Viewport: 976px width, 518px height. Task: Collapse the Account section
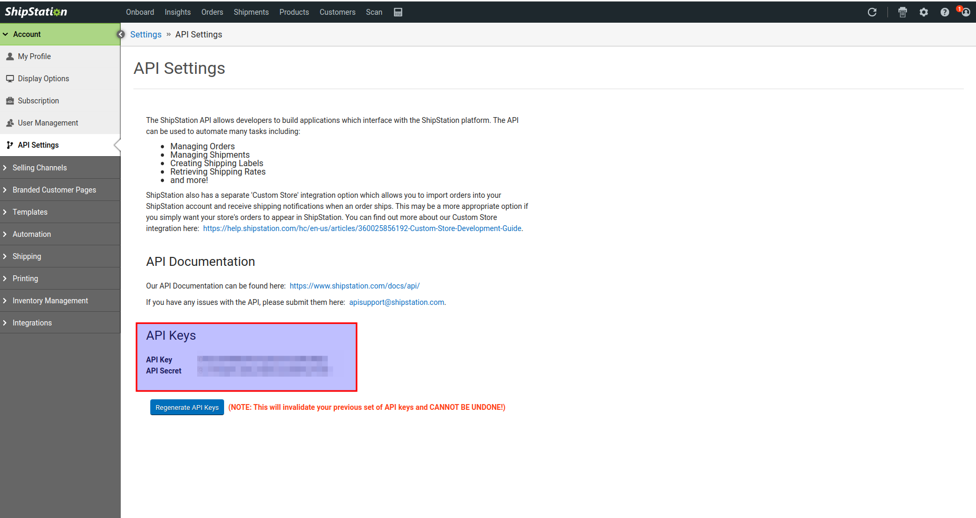(60, 34)
